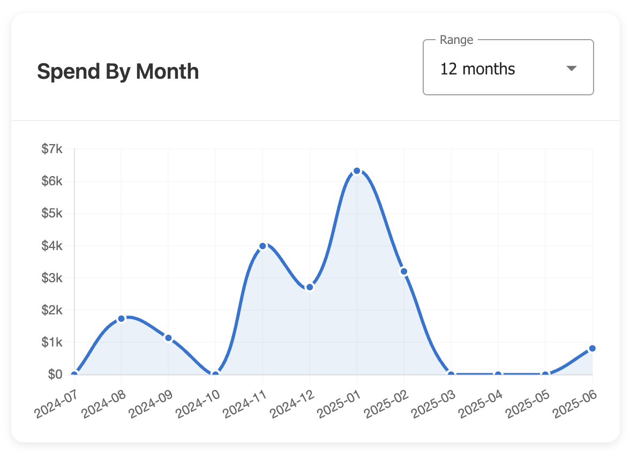This screenshot has height=452, width=630.
Task: Click the Range dropdown arrow icon
Action: (x=571, y=69)
